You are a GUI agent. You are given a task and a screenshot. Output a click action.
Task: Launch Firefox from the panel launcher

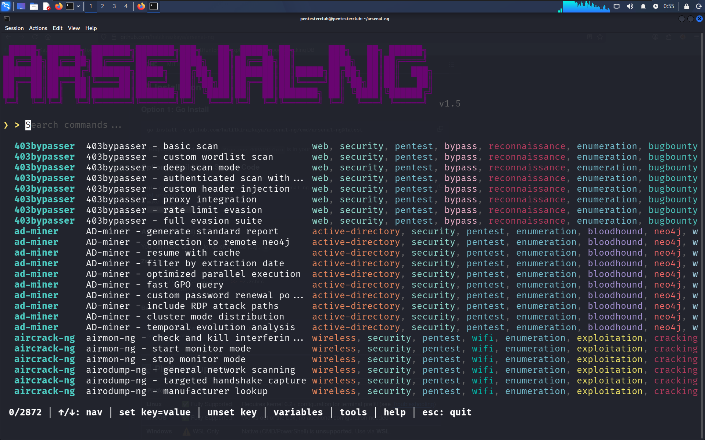(x=59, y=6)
